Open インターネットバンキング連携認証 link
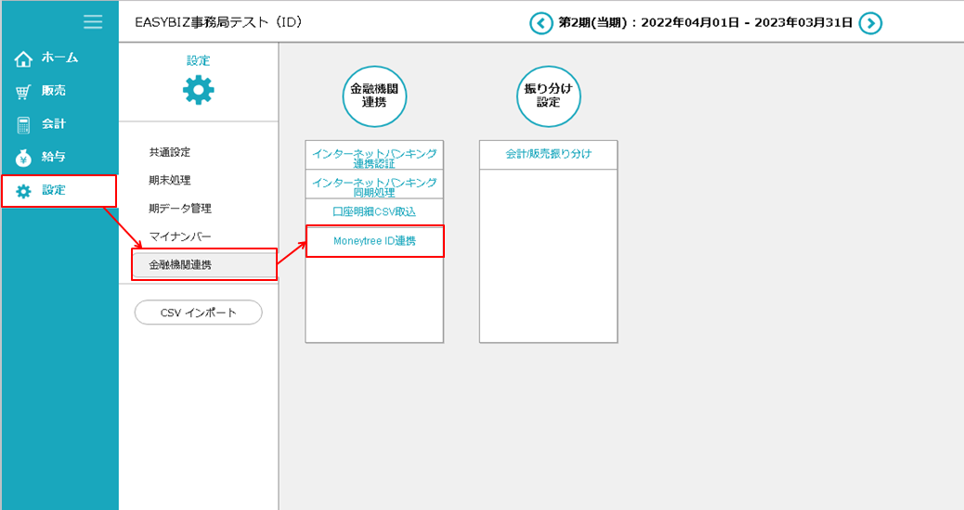This screenshot has width=964, height=510. [374, 156]
